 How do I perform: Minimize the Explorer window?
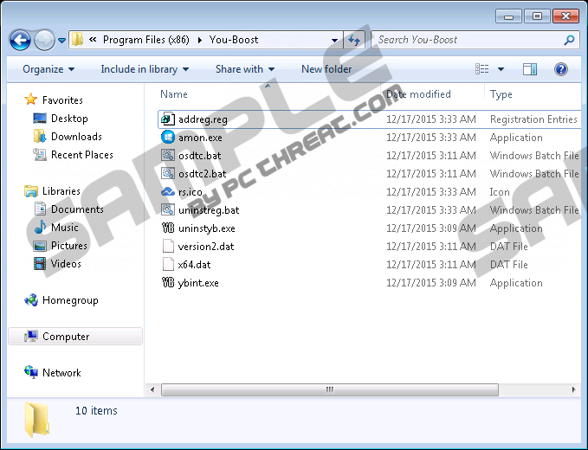pyautogui.click(x=508, y=16)
